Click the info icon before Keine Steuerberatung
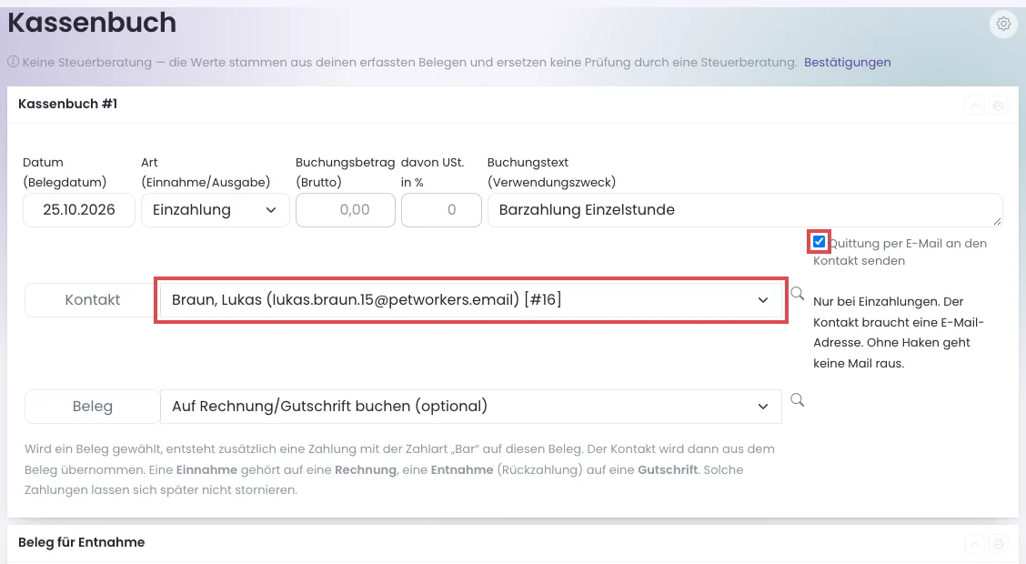Image resolution: width=1026 pixels, height=564 pixels. 13,62
